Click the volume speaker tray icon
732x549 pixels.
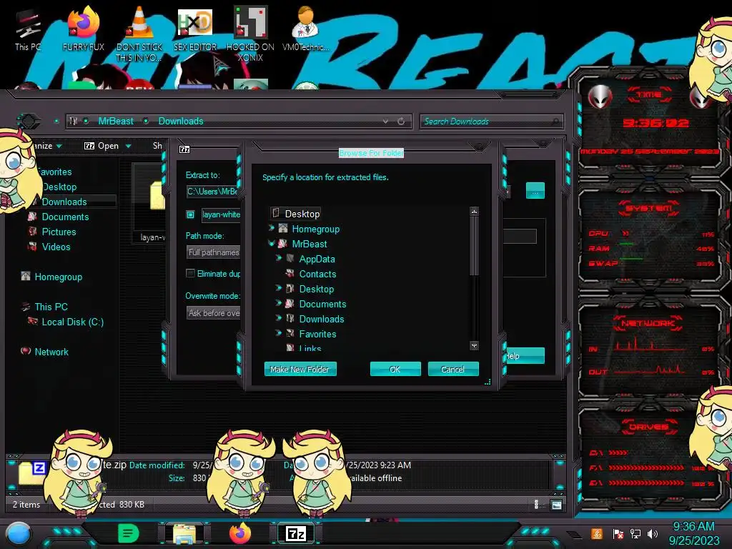click(653, 533)
